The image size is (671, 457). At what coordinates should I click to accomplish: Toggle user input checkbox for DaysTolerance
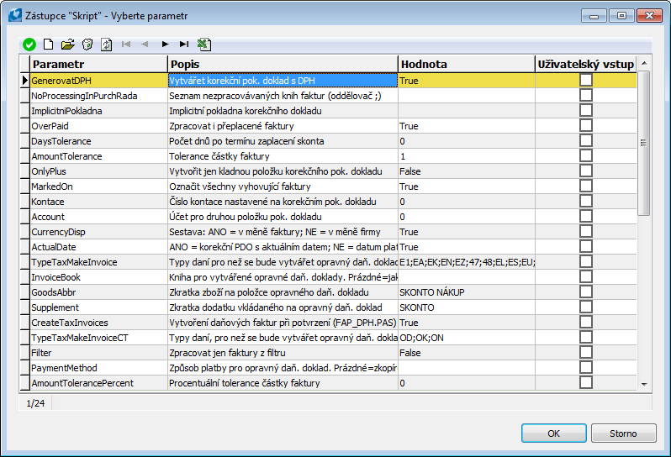[586, 140]
